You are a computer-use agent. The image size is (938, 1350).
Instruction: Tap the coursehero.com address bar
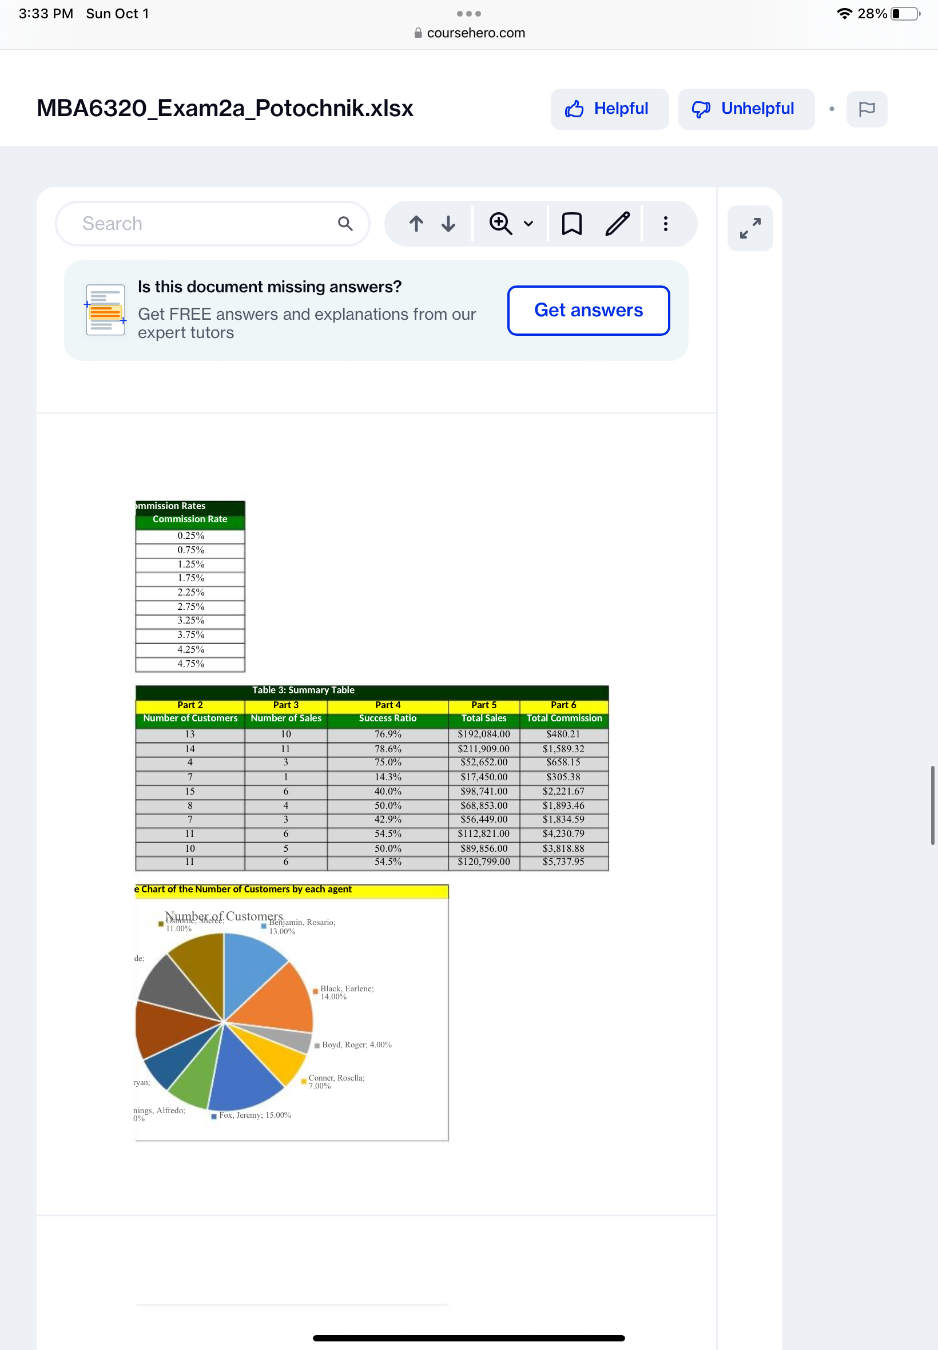pos(469,33)
